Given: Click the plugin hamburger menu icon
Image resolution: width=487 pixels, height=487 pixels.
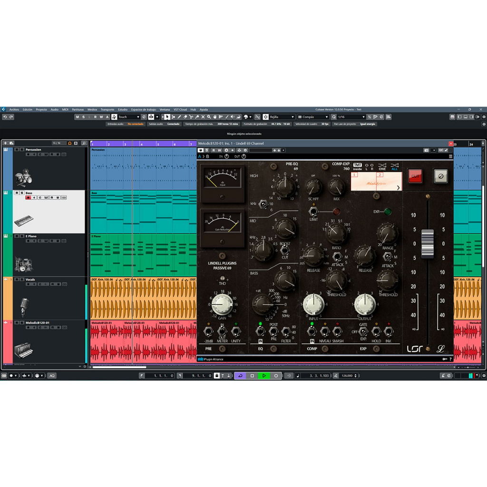Looking at the screenshot, I should pos(450,156).
